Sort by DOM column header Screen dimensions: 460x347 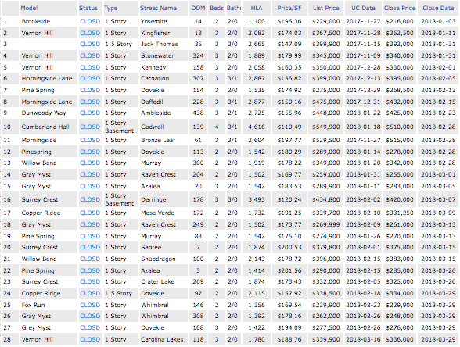(198, 8)
